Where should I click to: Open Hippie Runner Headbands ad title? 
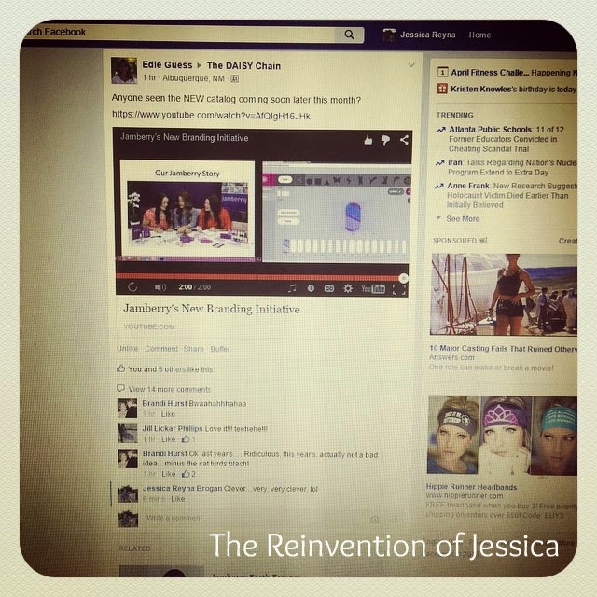pos(471,487)
